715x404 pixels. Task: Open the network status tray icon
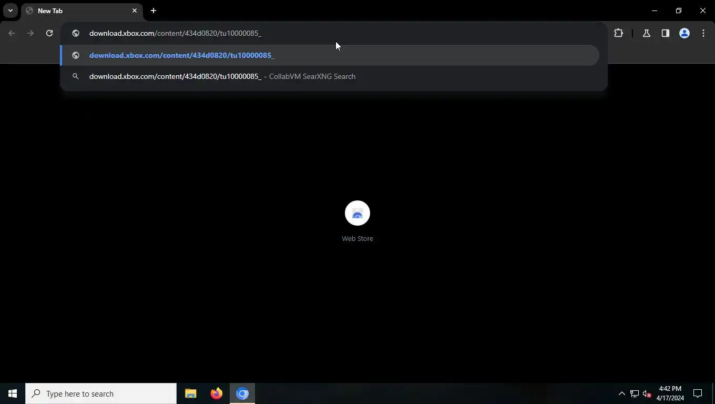(x=635, y=393)
